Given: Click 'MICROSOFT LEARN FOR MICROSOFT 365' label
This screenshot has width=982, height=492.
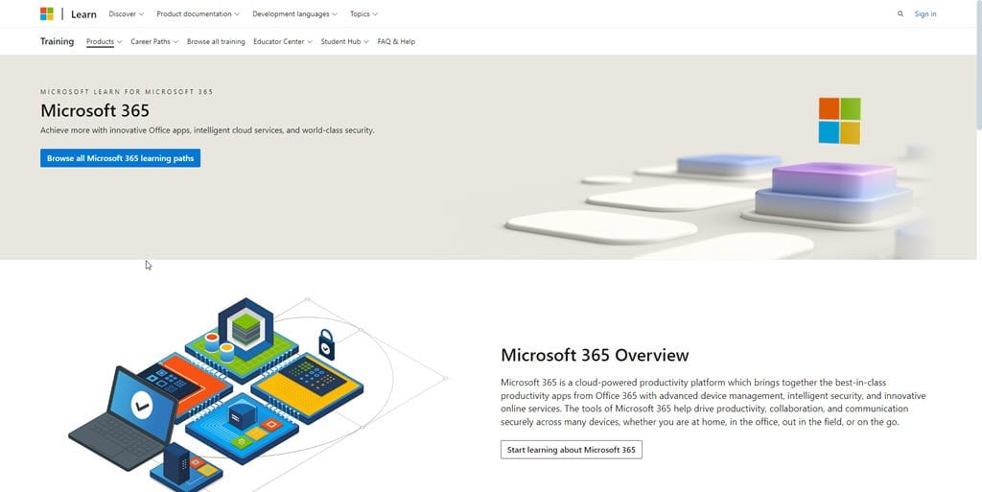Looking at the screenshot, I should (x=127, y=92).
